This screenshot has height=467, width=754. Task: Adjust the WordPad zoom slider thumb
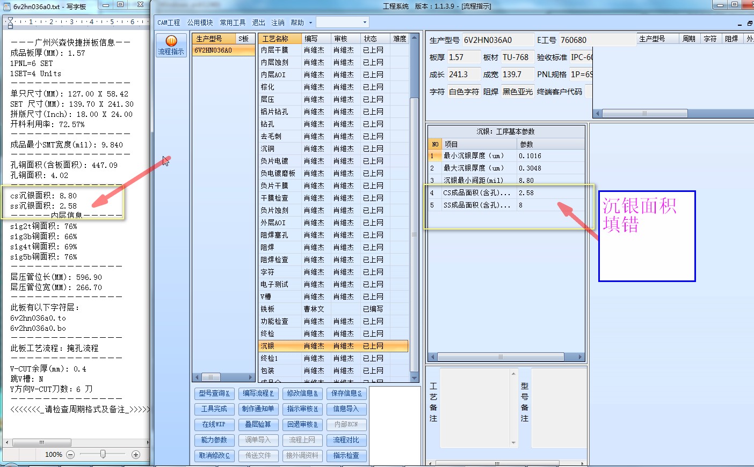(x=103, y=454)
